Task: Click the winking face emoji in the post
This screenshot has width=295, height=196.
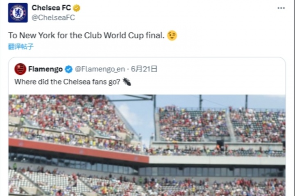Action: pyautogui.click(x=172, y=36)
